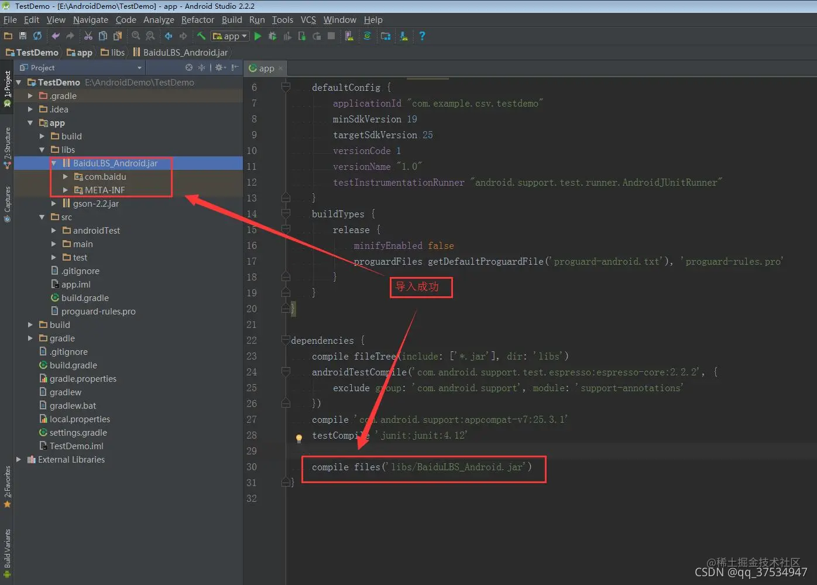The image size is (817, 585).
Task: Click the Copy toolbar icon
Action: 103,36
